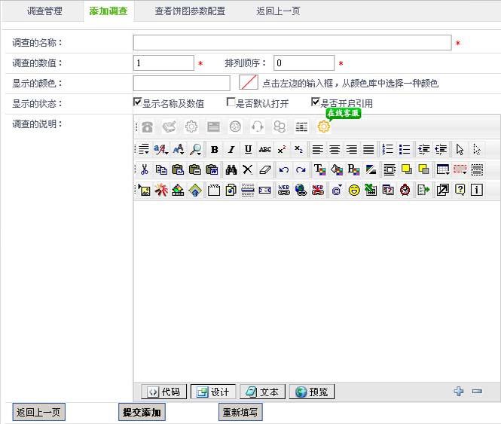Viewport: 501px width, 424px height.
Task: Open color picker swatch beside color field
Action: pos(249,83)
